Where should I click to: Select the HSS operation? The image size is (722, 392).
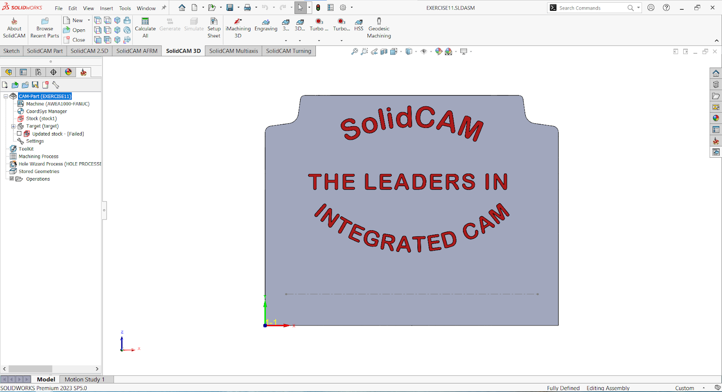tap(359, 25)
